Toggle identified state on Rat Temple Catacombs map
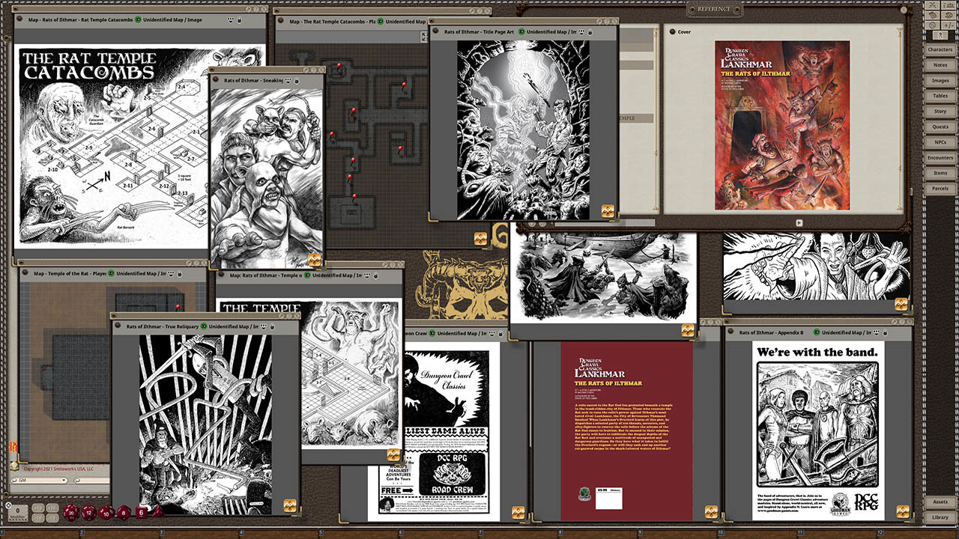 (x=139, y=20)
